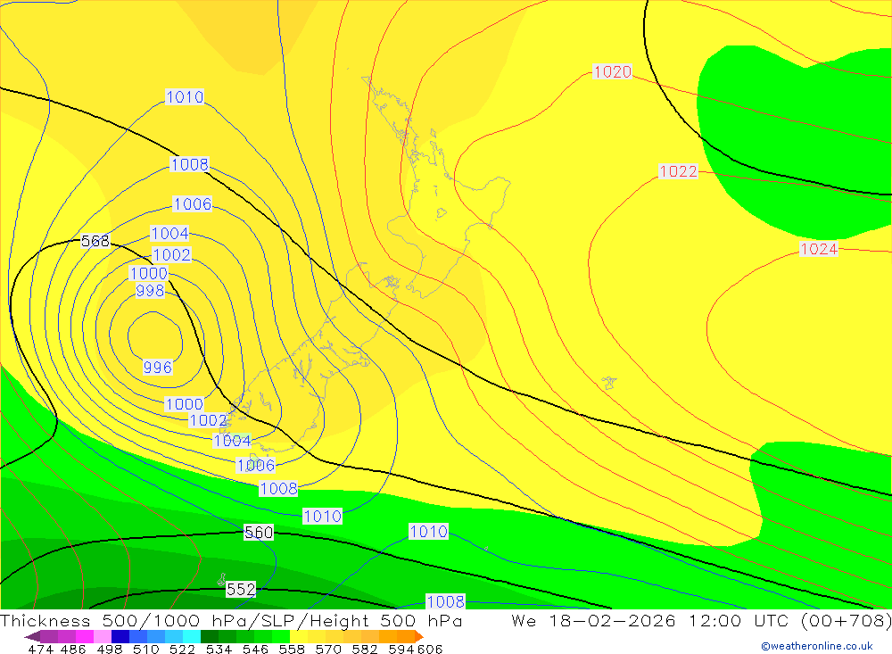Click the 996 low pressure centre label
This screenshot has width=892, height=654.
(157, 367)
